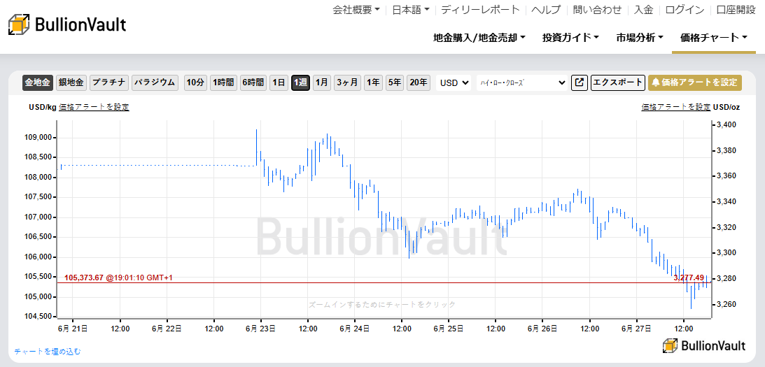Open ハイ・ロー・クローズ chart type dropdown
765x367 pixels.
tap(522, 83)
